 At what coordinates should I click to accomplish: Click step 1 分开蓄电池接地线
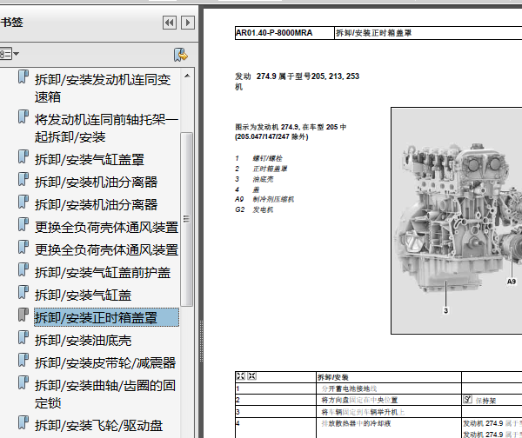pos(349,388)
